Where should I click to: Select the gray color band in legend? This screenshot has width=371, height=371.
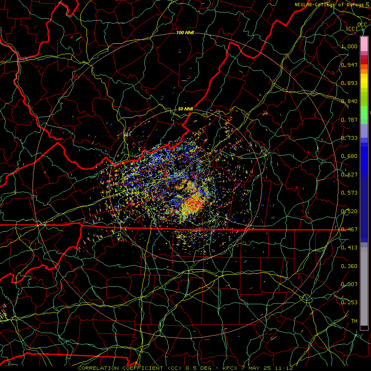tap(364, 286)
